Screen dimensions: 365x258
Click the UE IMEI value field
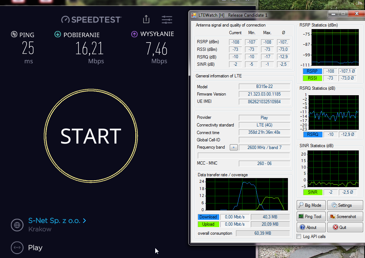pos(264,102)
